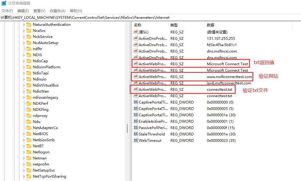Click the DWORD icon next to StaleThreshold

(x=135, y=134)
